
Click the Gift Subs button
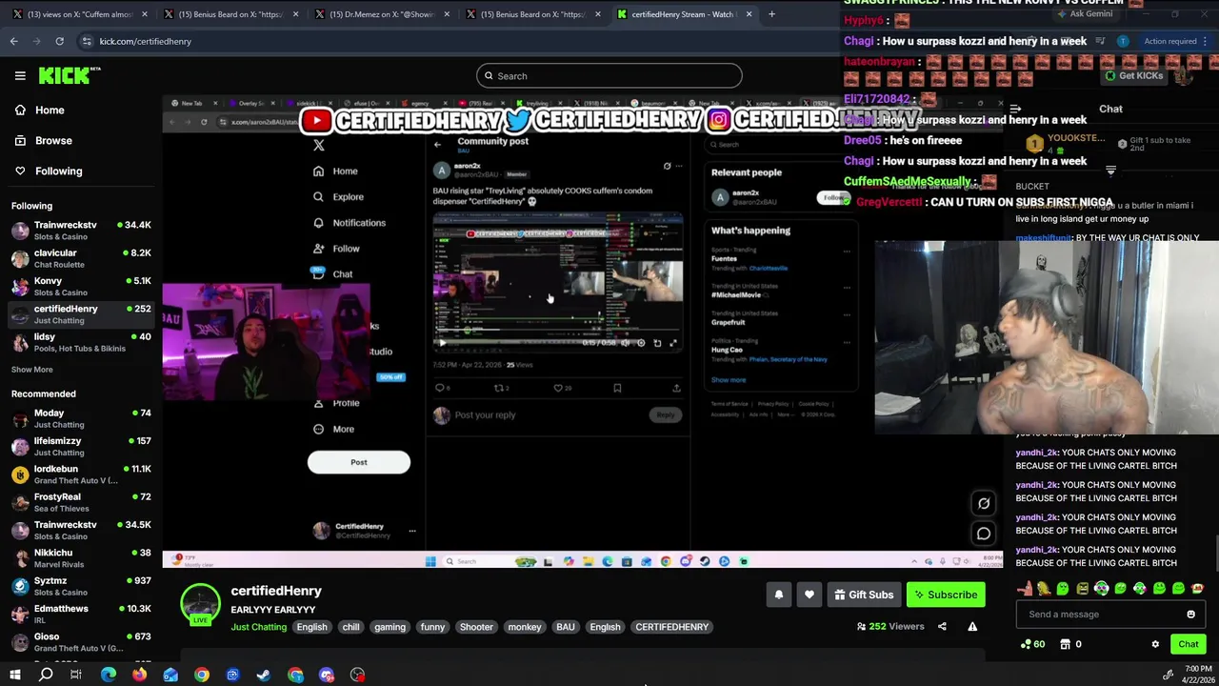[863, 595]
